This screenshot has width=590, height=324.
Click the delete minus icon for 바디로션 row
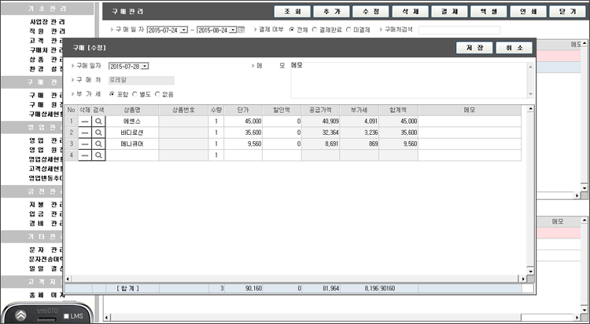(x=84, y=133)
